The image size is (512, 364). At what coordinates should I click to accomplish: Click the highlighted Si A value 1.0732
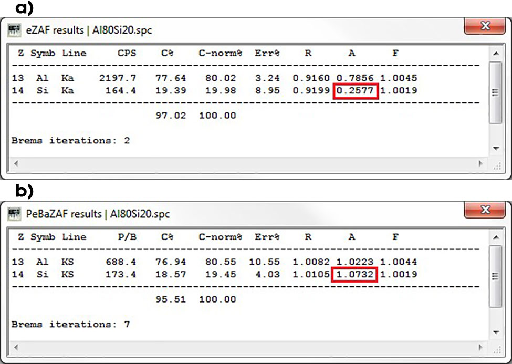pyautogui.click(x=354, y=274)
